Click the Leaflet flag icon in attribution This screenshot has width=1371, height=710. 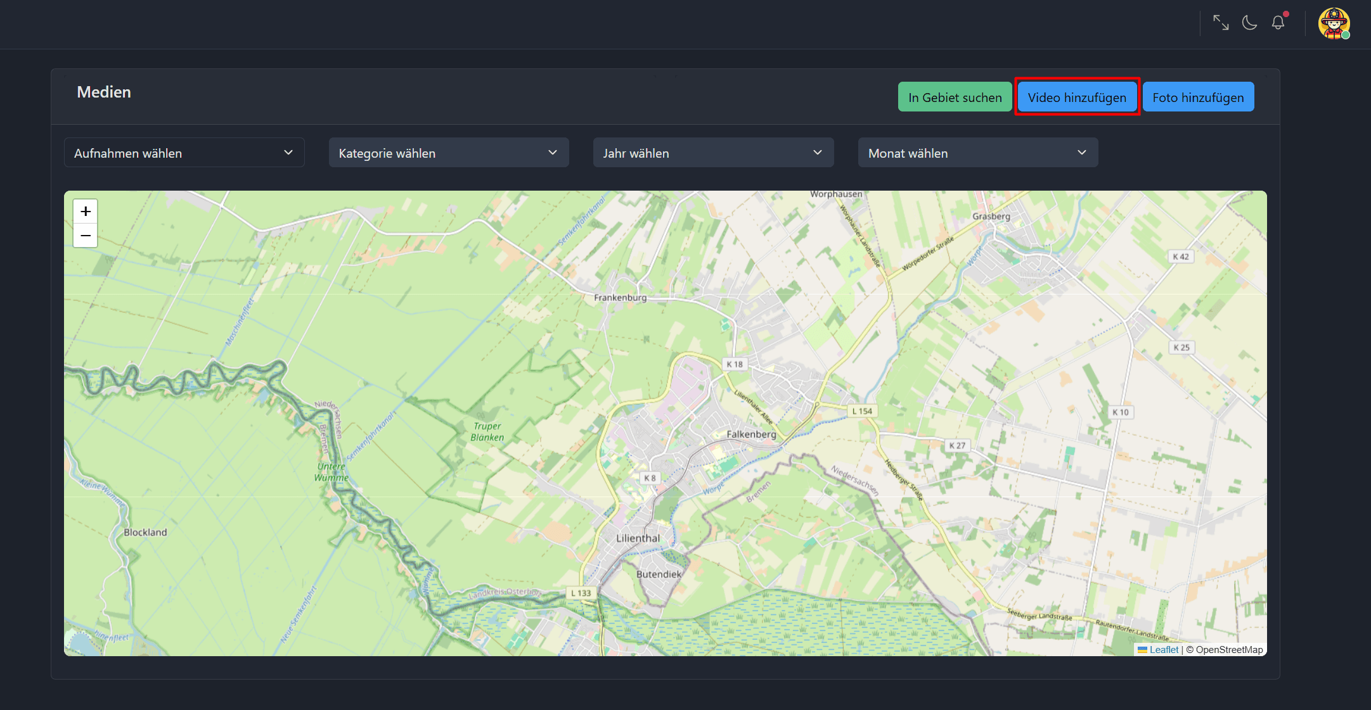tap(1142, 650)
